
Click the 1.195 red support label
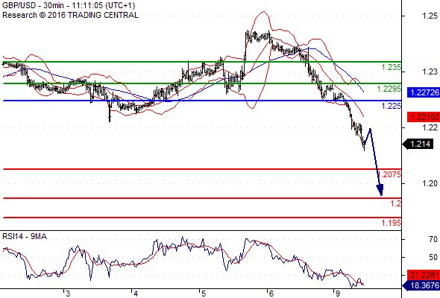(x=391, y=223)
